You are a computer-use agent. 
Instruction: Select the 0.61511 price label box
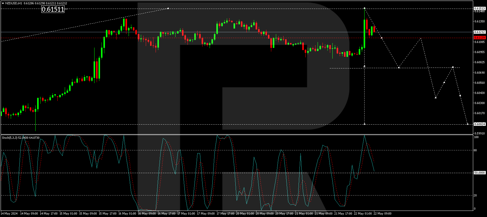click(x=53, y=9)
